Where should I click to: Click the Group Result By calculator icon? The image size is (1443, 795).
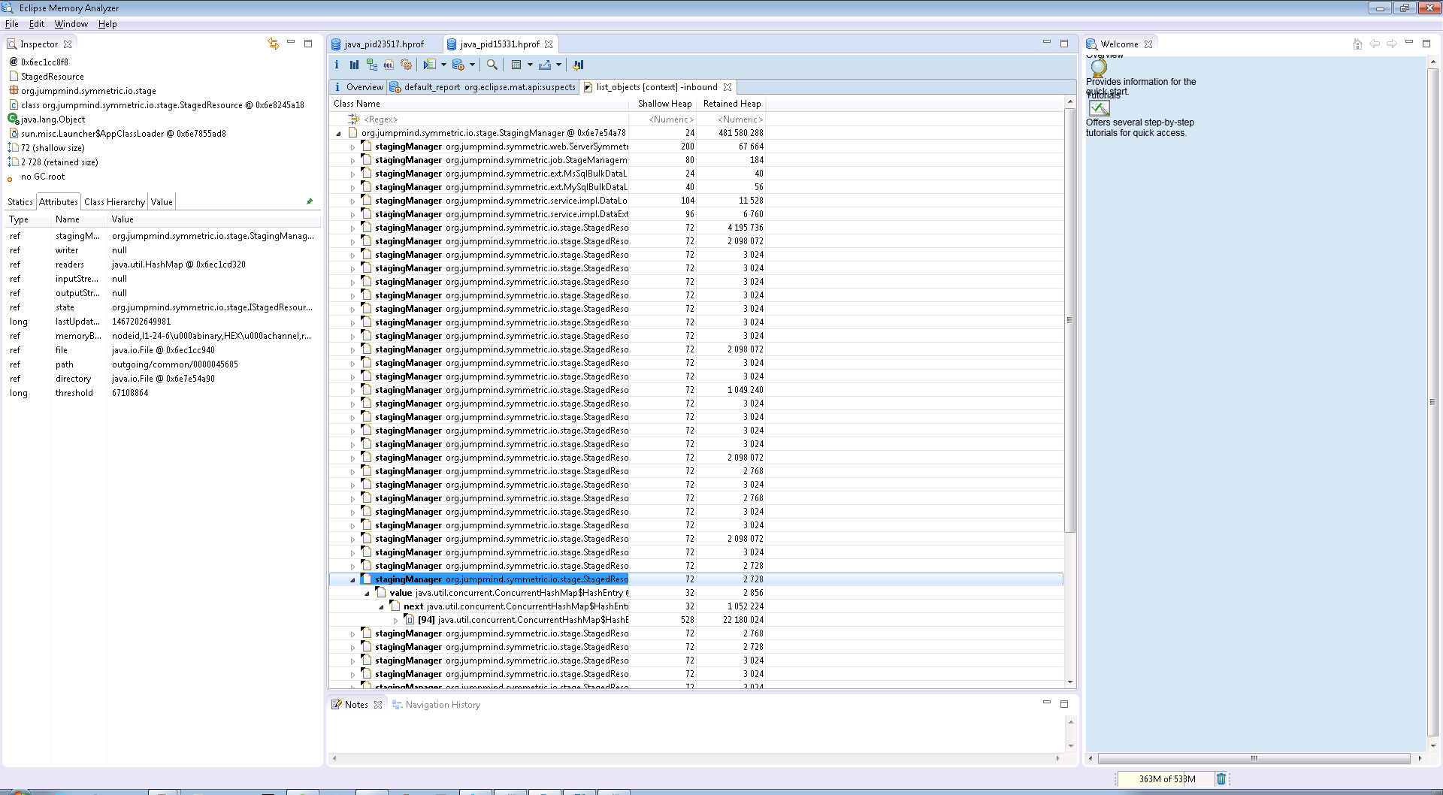point(516,65)
